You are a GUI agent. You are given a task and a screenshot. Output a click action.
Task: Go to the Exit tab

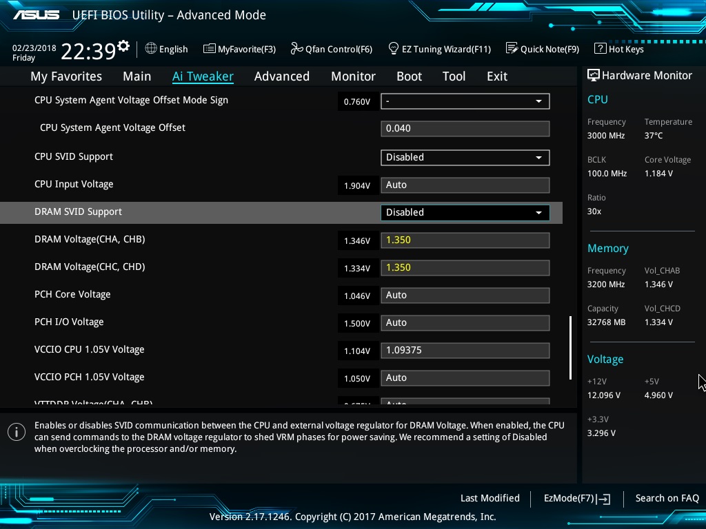click(497, 76)
